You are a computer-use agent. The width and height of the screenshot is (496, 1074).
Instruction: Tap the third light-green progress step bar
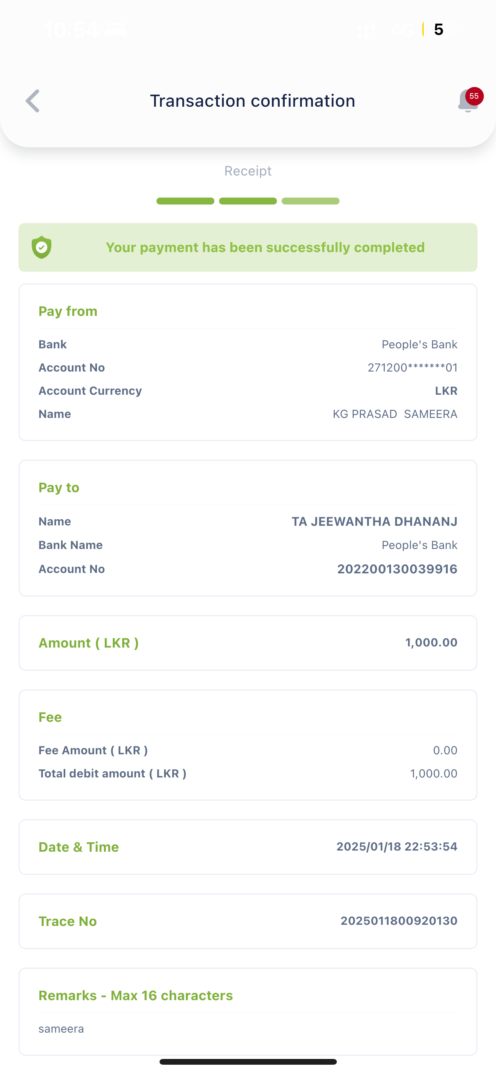coord(310,201)
